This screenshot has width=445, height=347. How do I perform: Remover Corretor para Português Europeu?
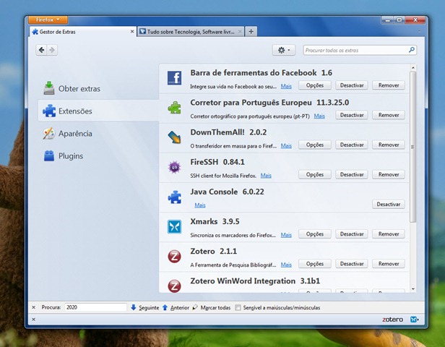[389, 115]
